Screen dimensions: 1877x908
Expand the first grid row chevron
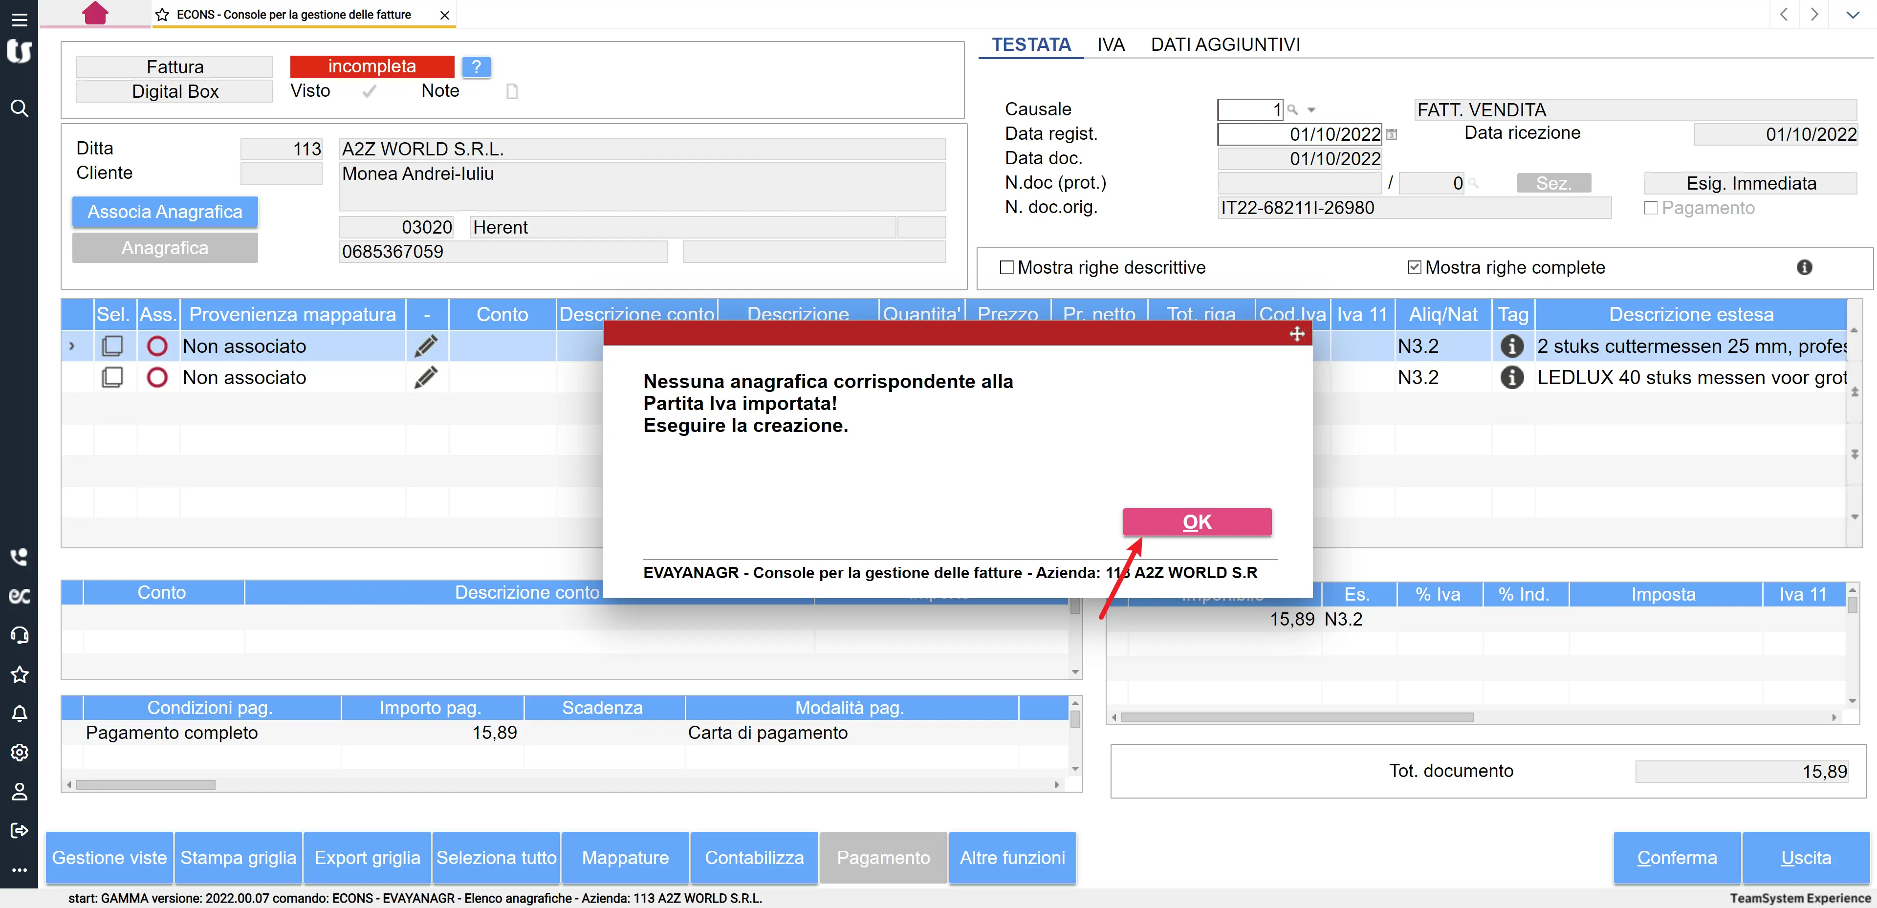[71, 346]
